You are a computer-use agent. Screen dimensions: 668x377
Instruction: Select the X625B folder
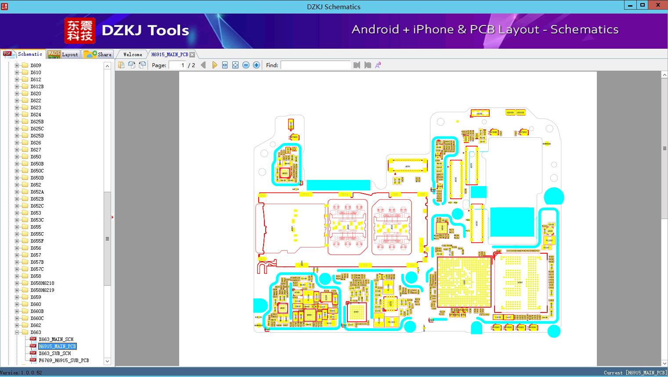37,122
